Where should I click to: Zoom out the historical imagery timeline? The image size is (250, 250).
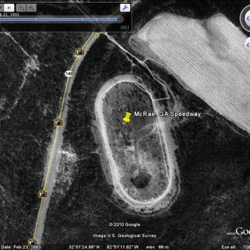point(21,8)
